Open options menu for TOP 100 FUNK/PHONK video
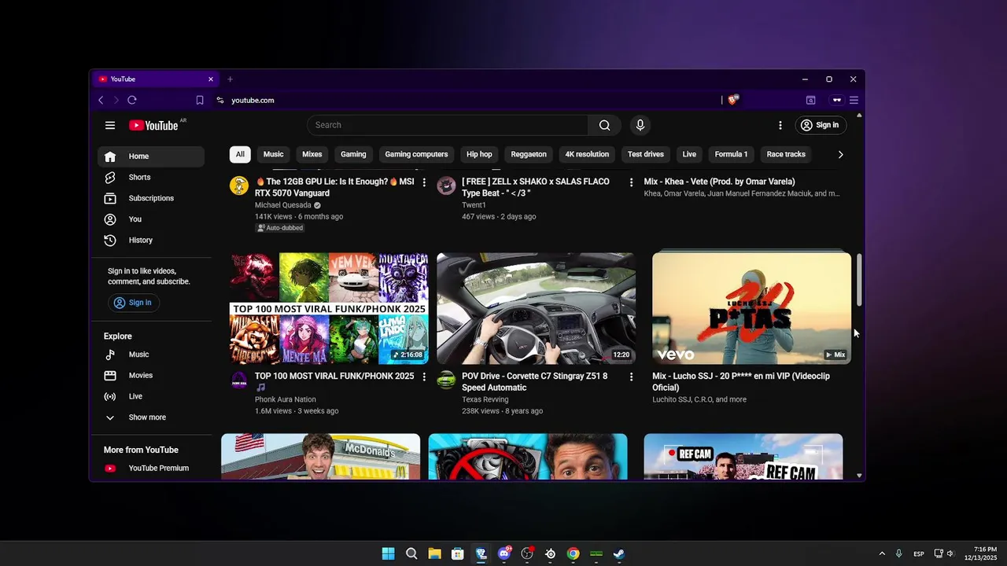The height and width of the screenshot is (566, 1007). pyautogui.click(x=424, y=377)
